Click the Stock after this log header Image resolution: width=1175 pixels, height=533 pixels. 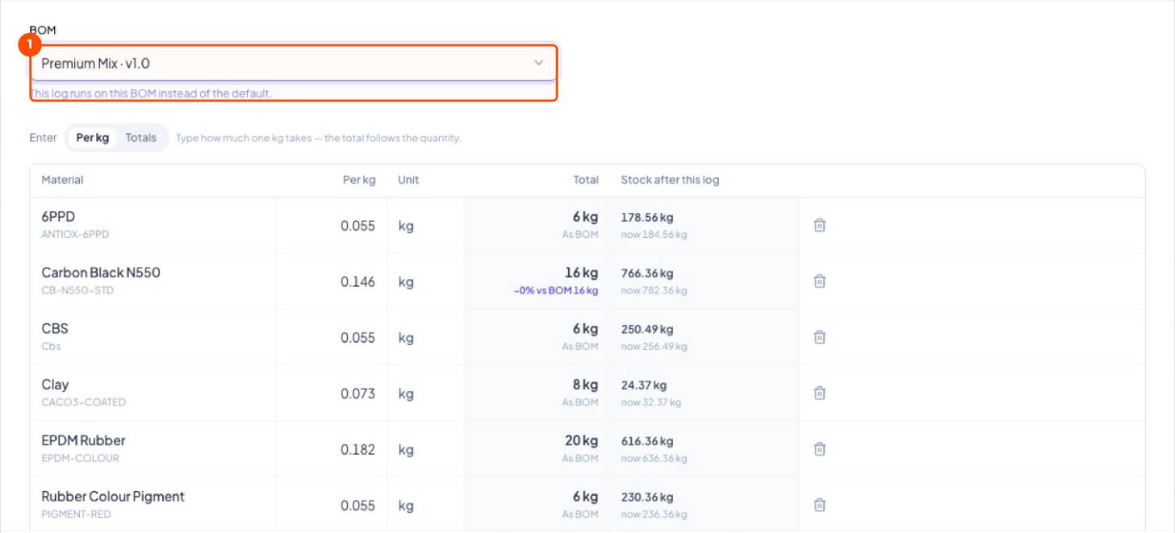[x=670, y=180]
